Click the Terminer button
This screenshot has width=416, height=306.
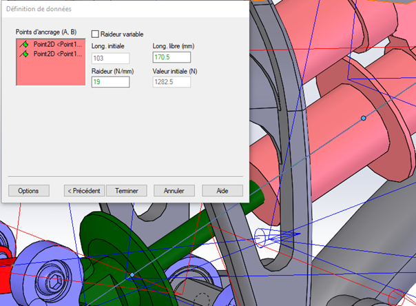coord(127,191)
